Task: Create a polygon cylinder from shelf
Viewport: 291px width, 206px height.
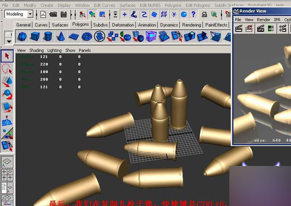Action: [x=48, y=36]
